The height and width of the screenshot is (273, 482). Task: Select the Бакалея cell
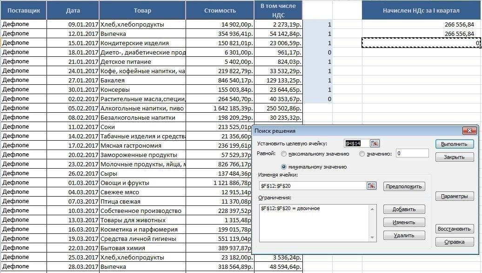143,80
